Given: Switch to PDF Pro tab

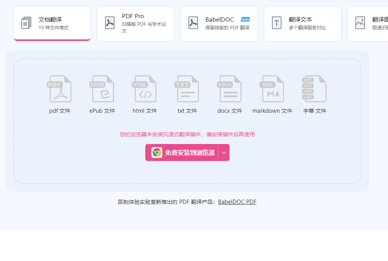Looking at the screenshot, I should pos(136,24).
